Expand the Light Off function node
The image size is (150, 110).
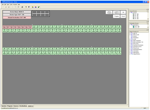(x=130, y=33)
